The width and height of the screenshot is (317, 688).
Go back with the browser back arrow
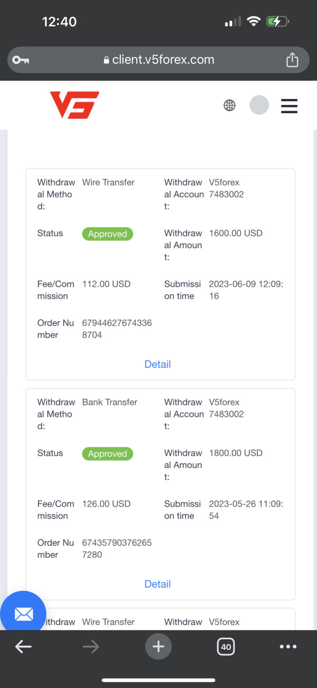tap(23, 646)
